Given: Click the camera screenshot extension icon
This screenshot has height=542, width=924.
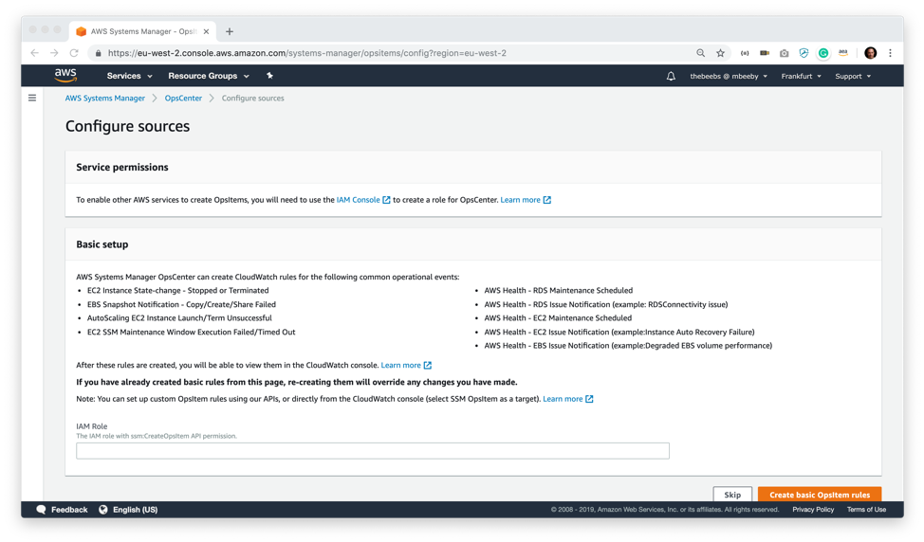Looking at the screenshot, I should 784,53.
